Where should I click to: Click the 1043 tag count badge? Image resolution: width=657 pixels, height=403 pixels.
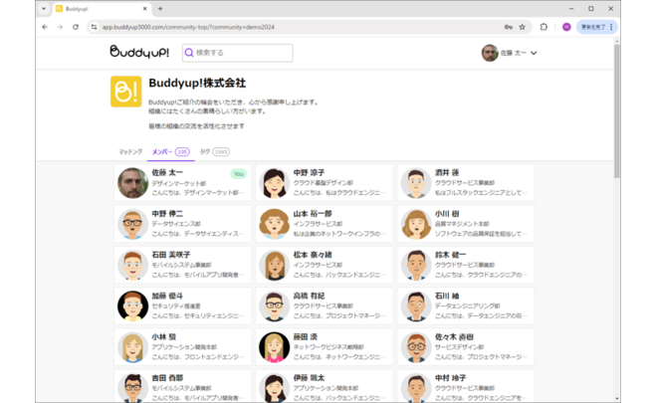tap(221, 151)
